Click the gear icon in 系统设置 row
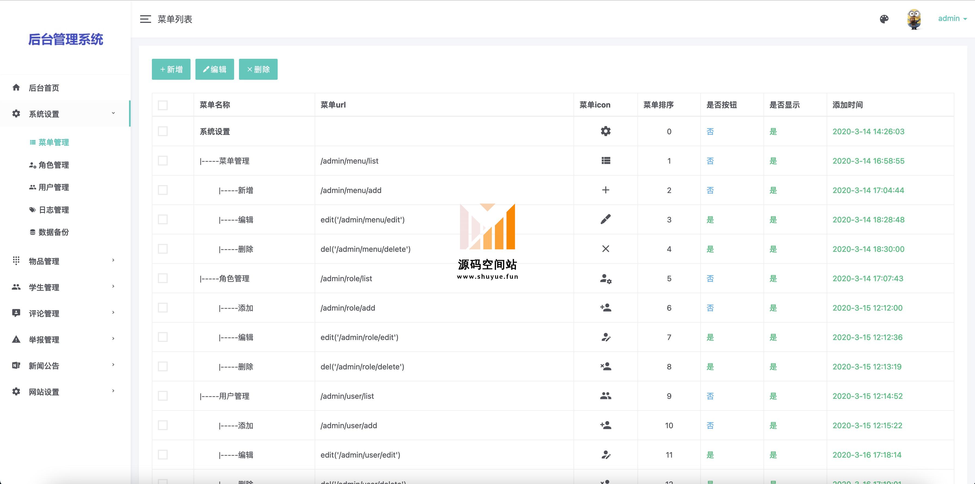The height and width of the screenshot is (484, 975). (606, 131)
